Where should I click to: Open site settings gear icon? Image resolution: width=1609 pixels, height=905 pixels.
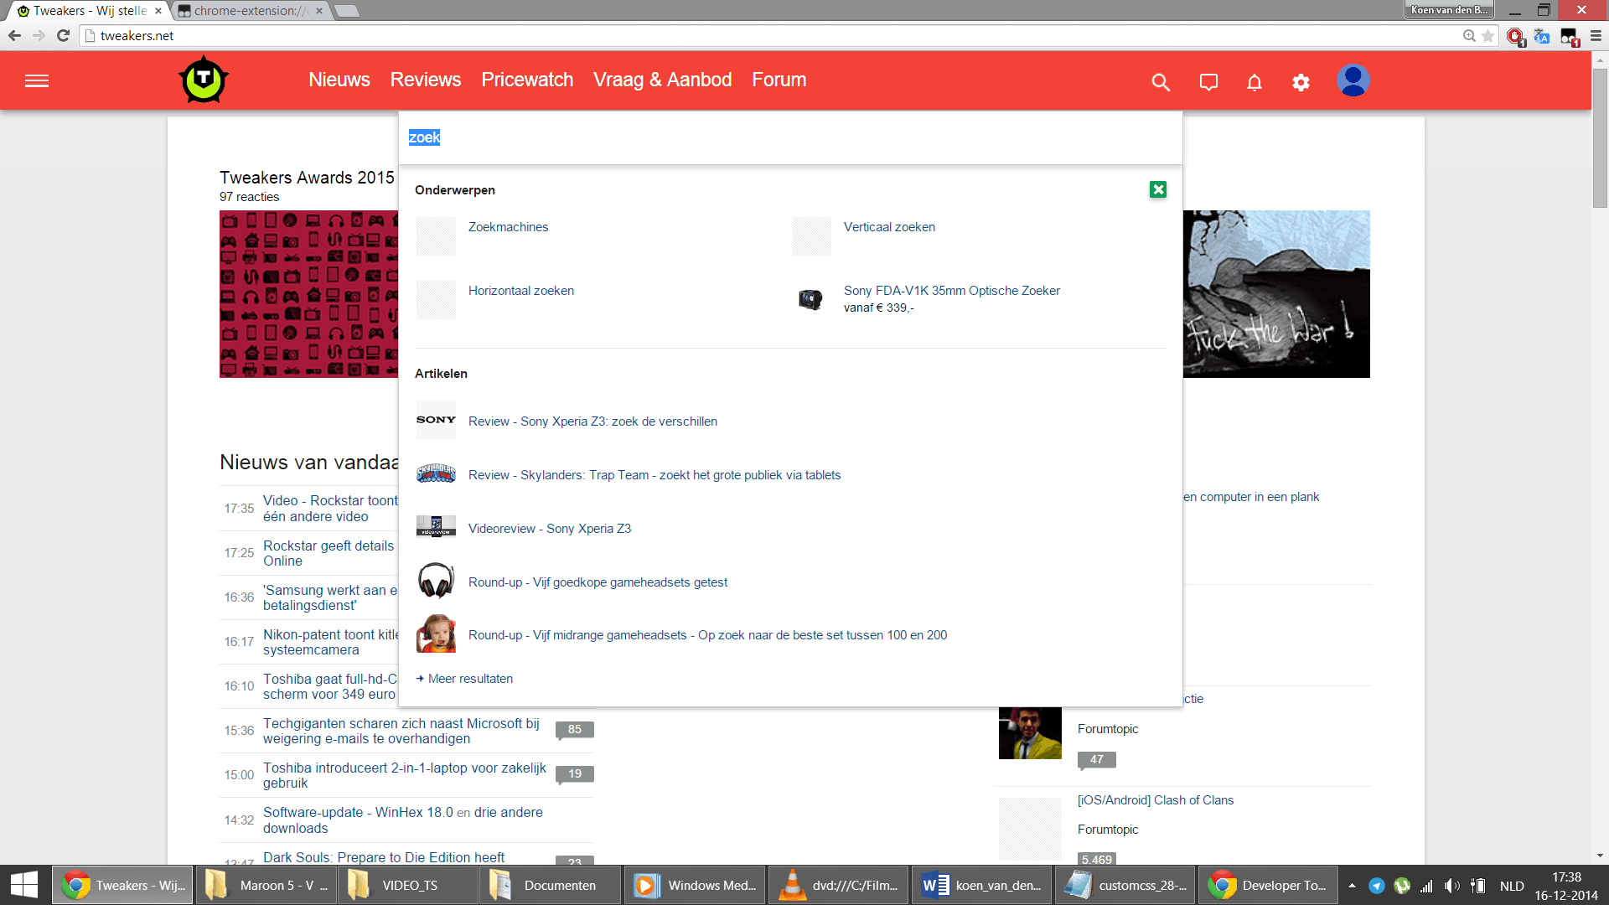(x=1301, y=82)
